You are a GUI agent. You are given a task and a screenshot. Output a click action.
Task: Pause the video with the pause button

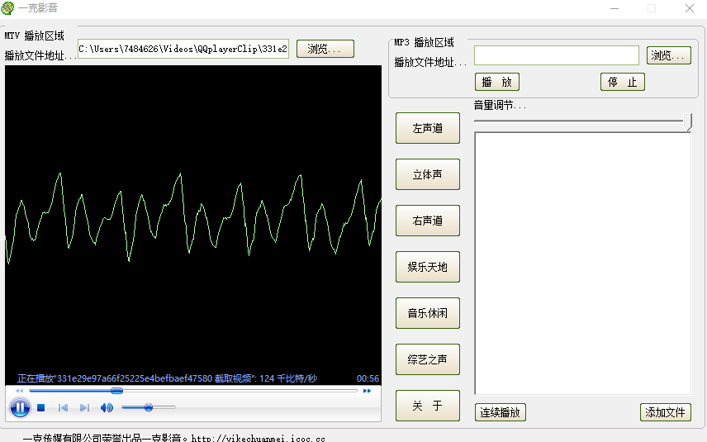[20, 408]
